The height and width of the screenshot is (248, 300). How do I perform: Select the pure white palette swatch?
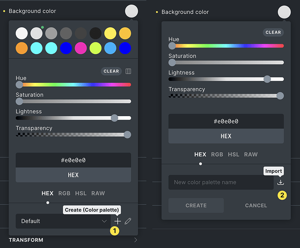coord(22,33)
